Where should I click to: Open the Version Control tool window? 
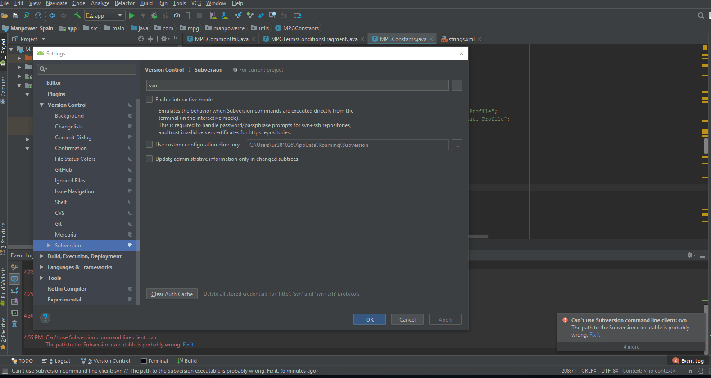pos(105,361)
